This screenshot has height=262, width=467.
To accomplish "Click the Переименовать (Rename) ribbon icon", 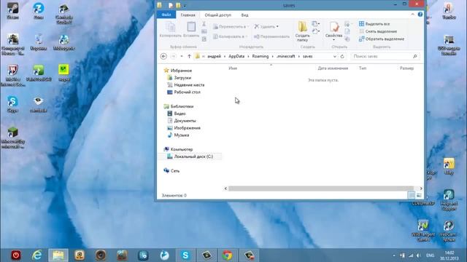I will point(271,36).
